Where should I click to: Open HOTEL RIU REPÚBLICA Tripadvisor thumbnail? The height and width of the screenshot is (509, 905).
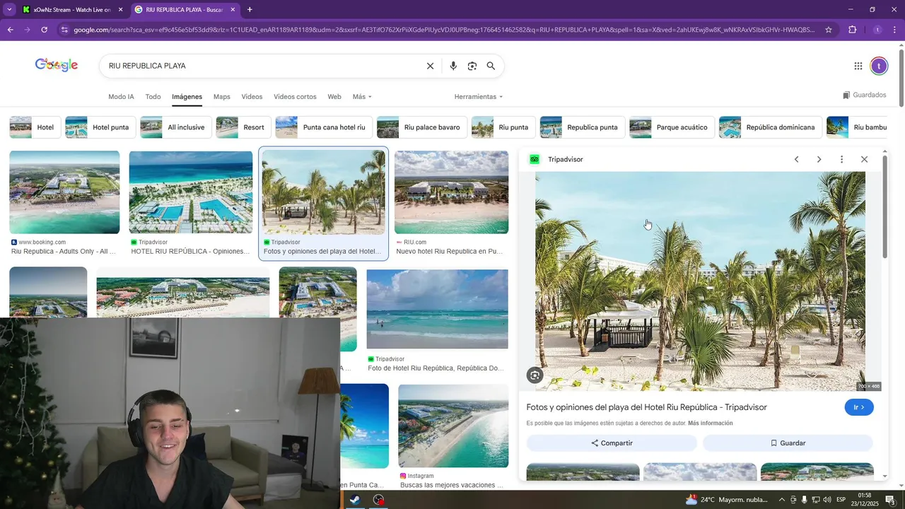[191, 192]
